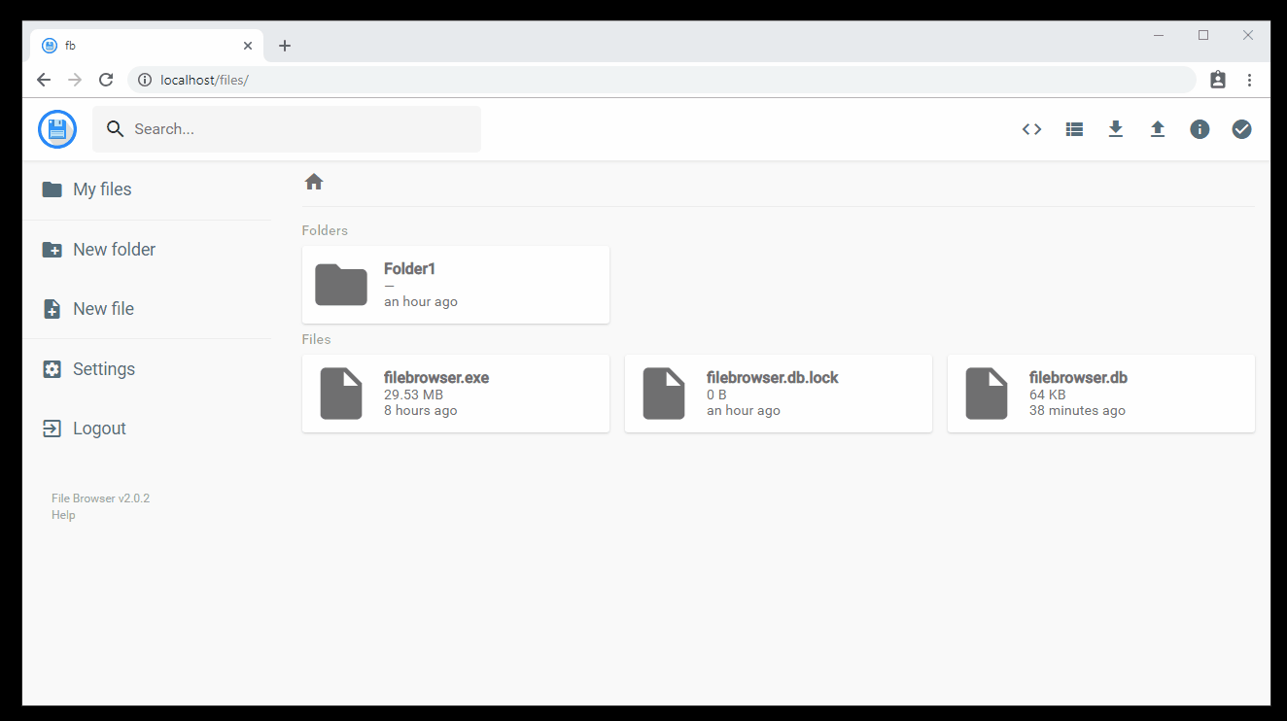Close the fb browser tab
The width and height of the screenshot is (1287, 721).
click(x=248, y=46)
